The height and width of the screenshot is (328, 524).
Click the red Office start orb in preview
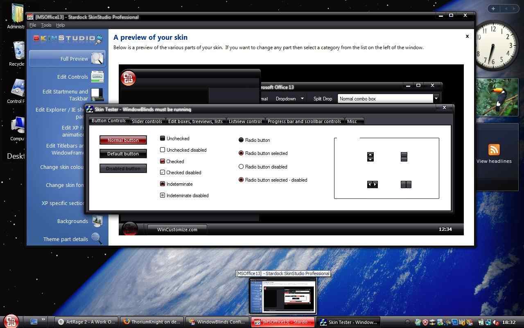click(128, 78)
